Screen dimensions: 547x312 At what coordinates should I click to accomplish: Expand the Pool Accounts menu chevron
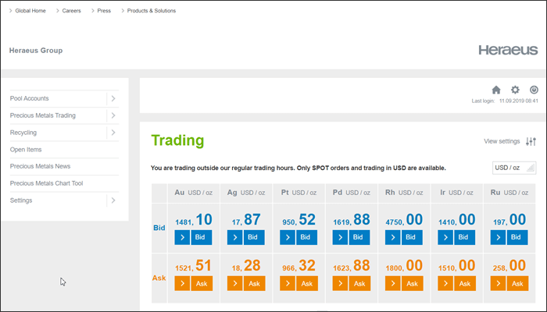(113, 98)
